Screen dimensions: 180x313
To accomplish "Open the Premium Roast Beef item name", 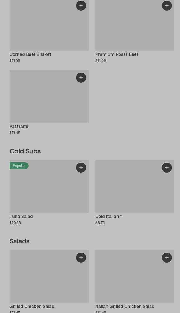I will [117, 54].
